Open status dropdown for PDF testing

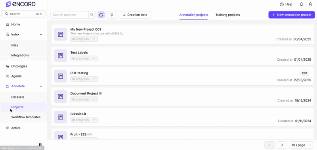pos(84,79)
